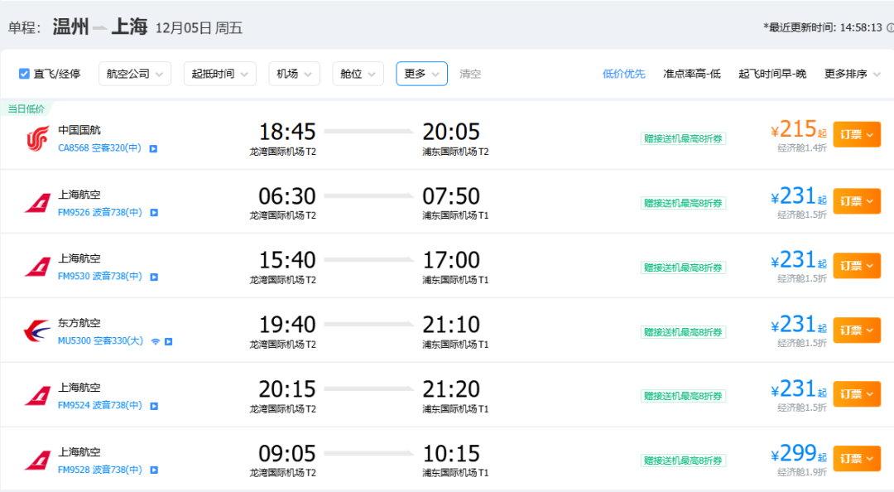Viewport: 894px width, 492px height.
Task: Expand the 起抵时间 filter dropdown
Action: 220,74
